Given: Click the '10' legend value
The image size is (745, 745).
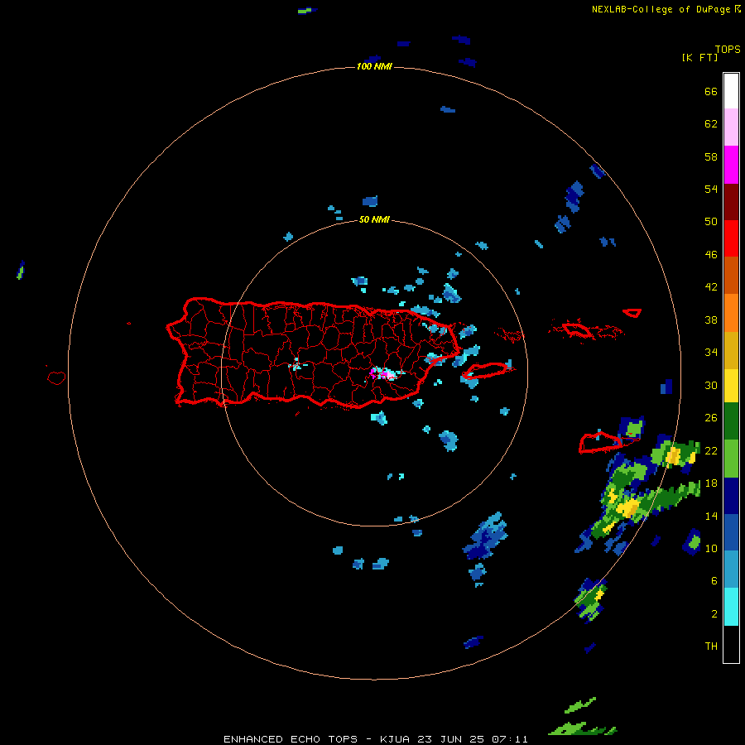Looking at the screenshot, I should [x=711, y=548].
